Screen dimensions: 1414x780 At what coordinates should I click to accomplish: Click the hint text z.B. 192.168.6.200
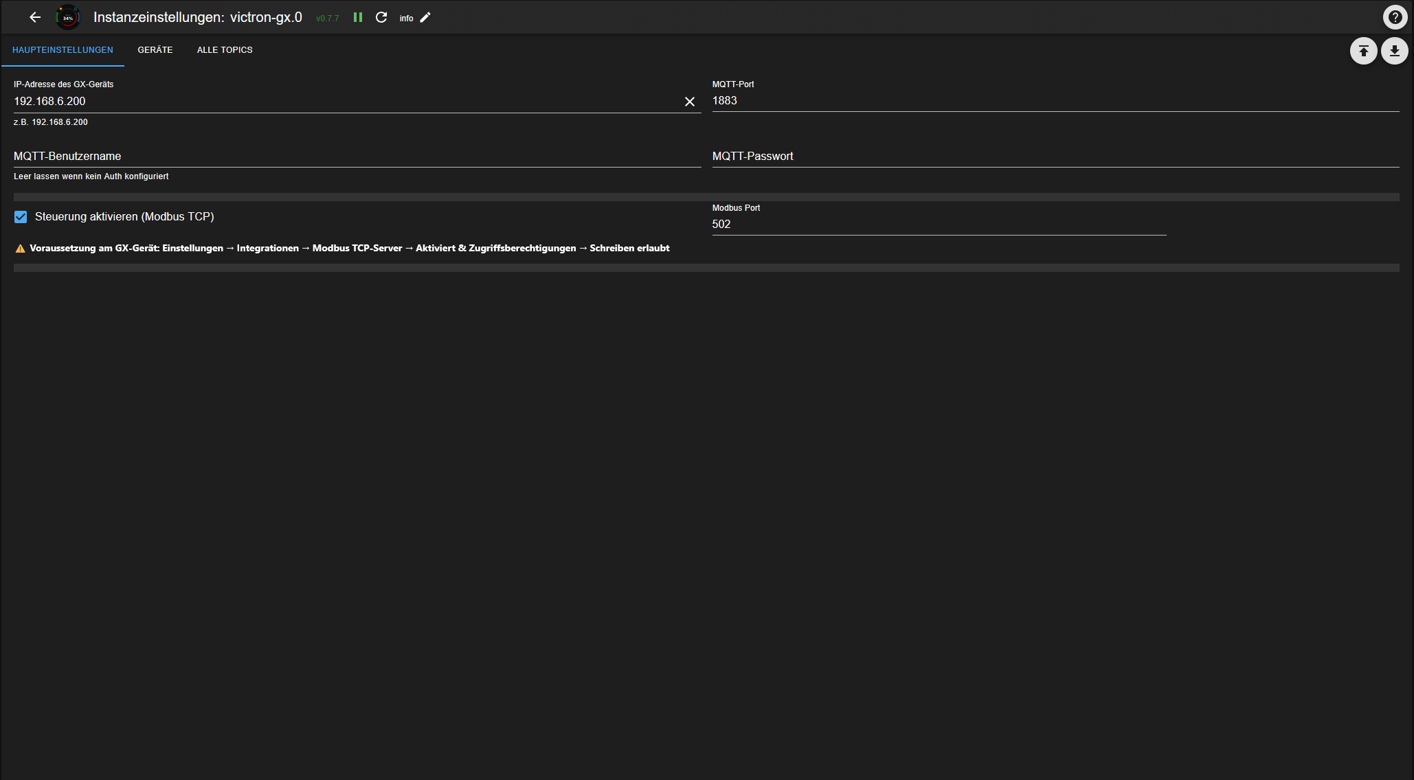(x=51, y=122)
